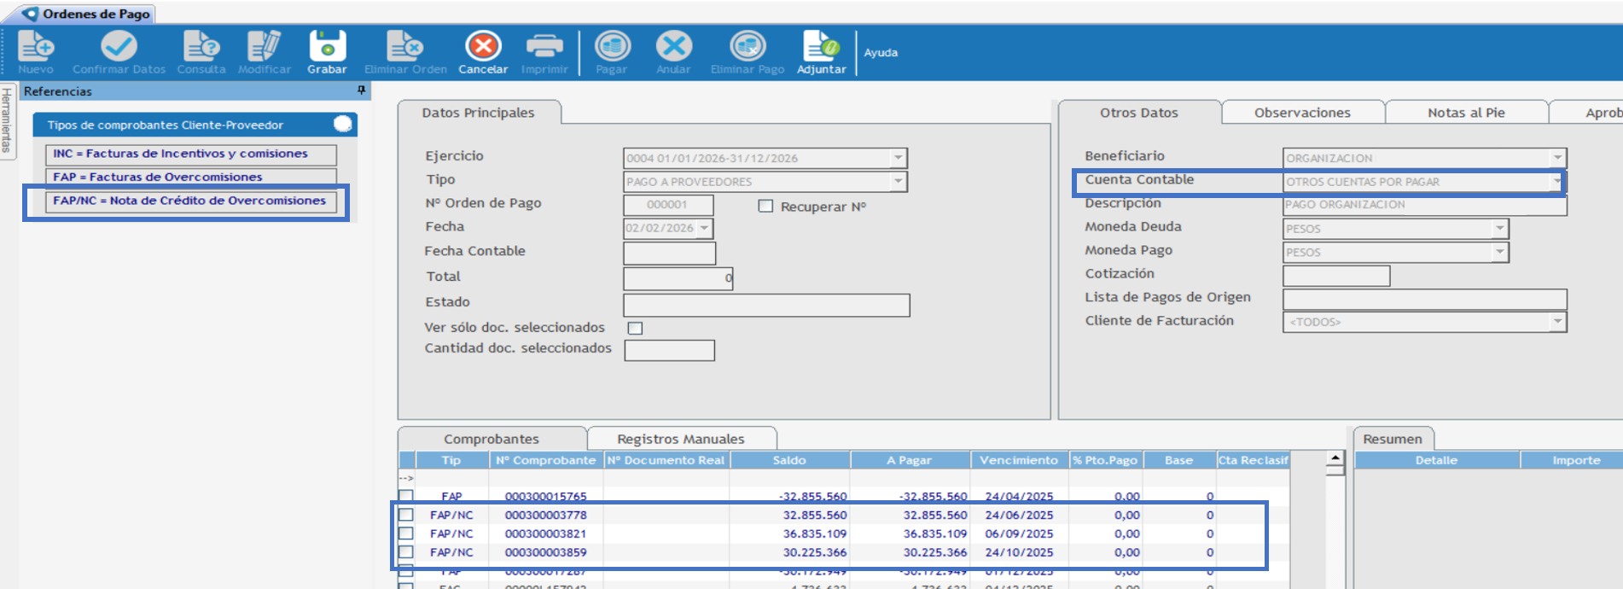Open the Registros Manuales tab

tap(680, 439)
